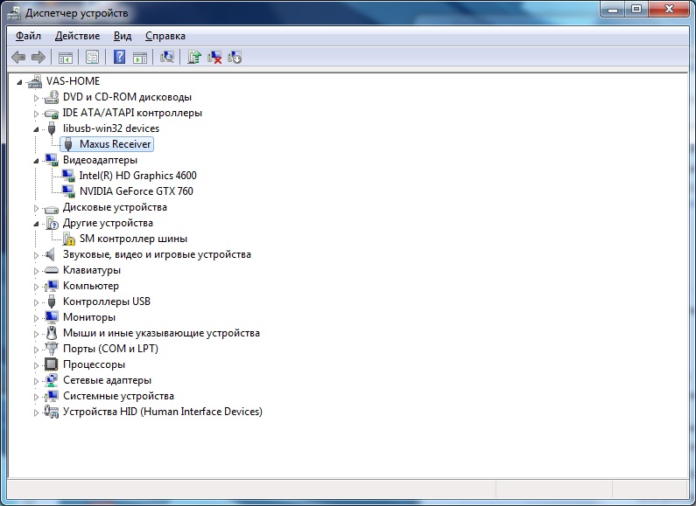Click the NVIDIA GeForce GTX 760 adapter icon
Screen dimensions: 696x506
(x=68, y=191)
